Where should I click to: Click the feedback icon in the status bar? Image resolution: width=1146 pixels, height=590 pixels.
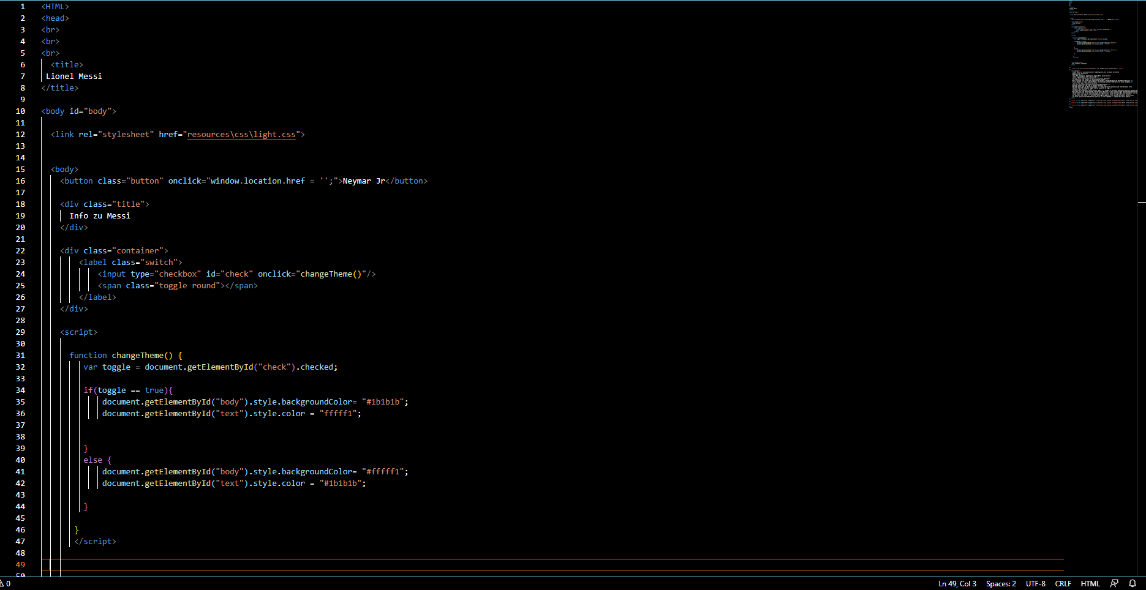point(1115,583)
